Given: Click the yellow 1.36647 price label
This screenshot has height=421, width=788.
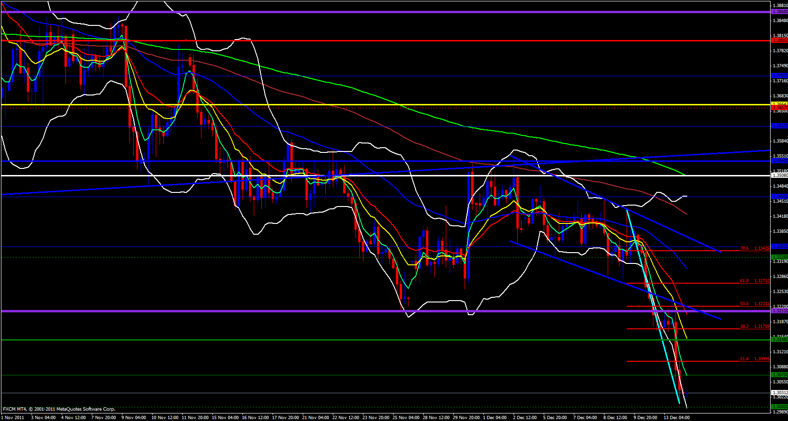Looking at the screenshot, I should (779, 104).
